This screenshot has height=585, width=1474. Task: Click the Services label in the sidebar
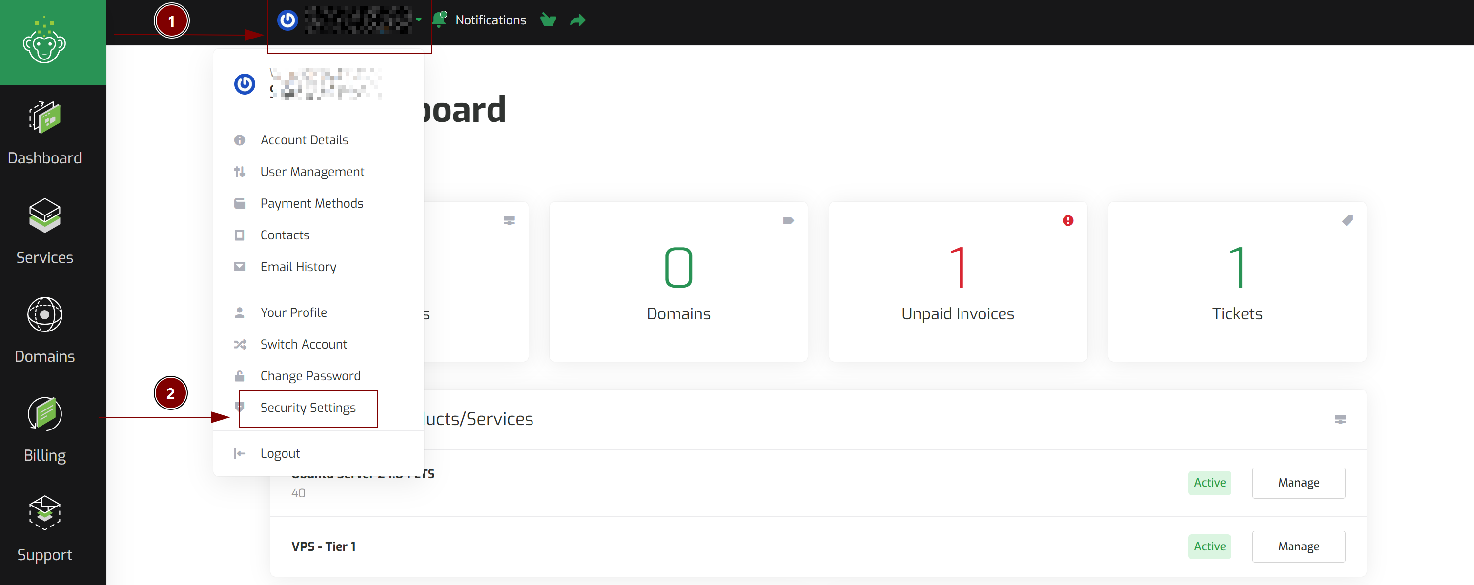point(44,257)
